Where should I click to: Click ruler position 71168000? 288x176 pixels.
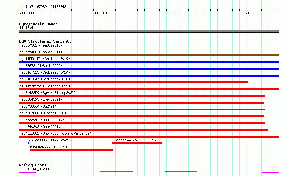[x=27, y=13]
